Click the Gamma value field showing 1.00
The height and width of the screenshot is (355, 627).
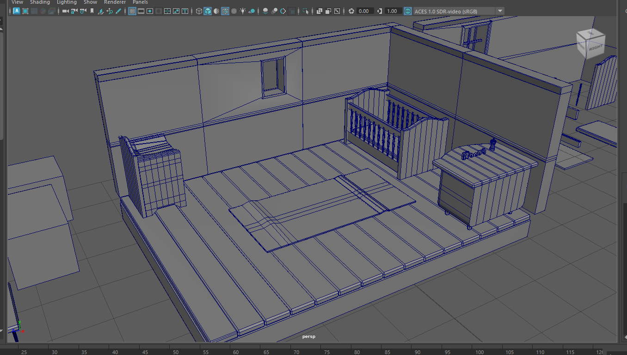coord(392,11)
